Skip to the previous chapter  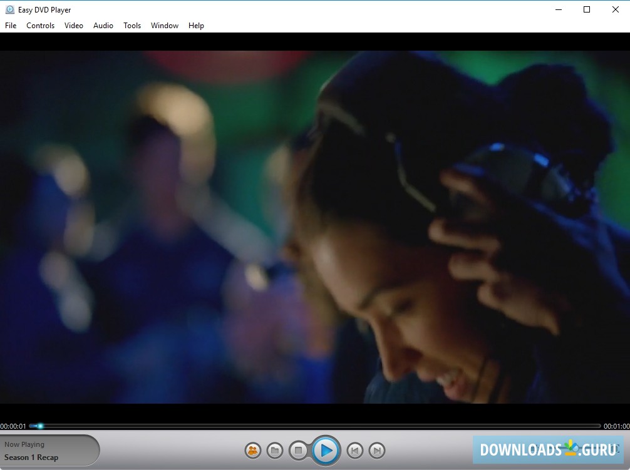point(355,451)
